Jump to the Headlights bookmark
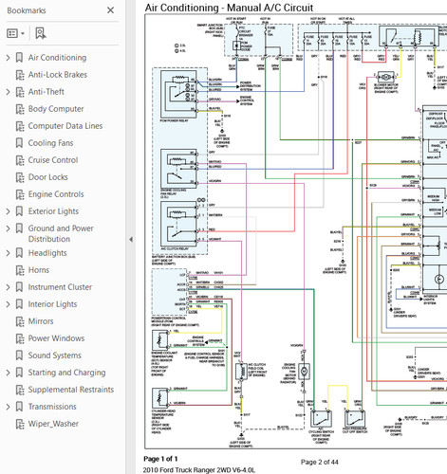447x474 pixels. [x=47, y=253]
